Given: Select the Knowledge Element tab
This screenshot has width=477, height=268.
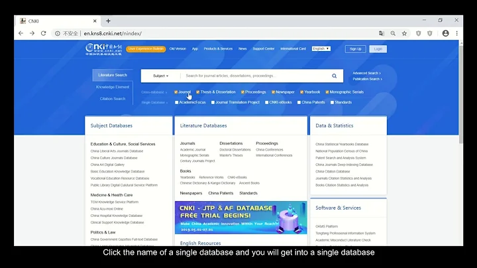Looking at the screenshot, I should pos(113,87).
